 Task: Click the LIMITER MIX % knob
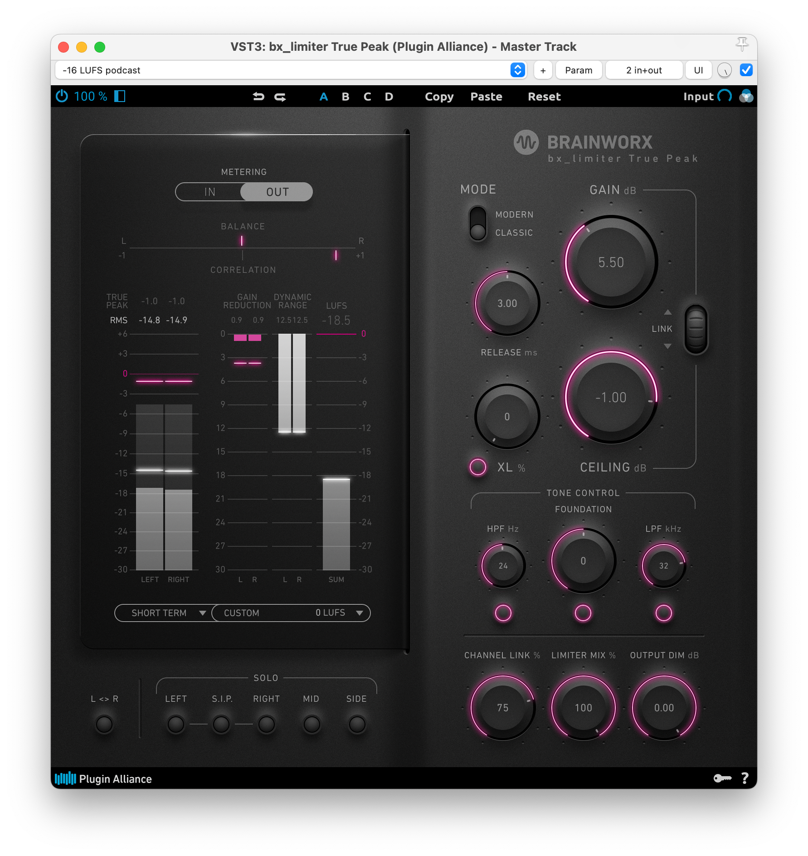point(583,708)
